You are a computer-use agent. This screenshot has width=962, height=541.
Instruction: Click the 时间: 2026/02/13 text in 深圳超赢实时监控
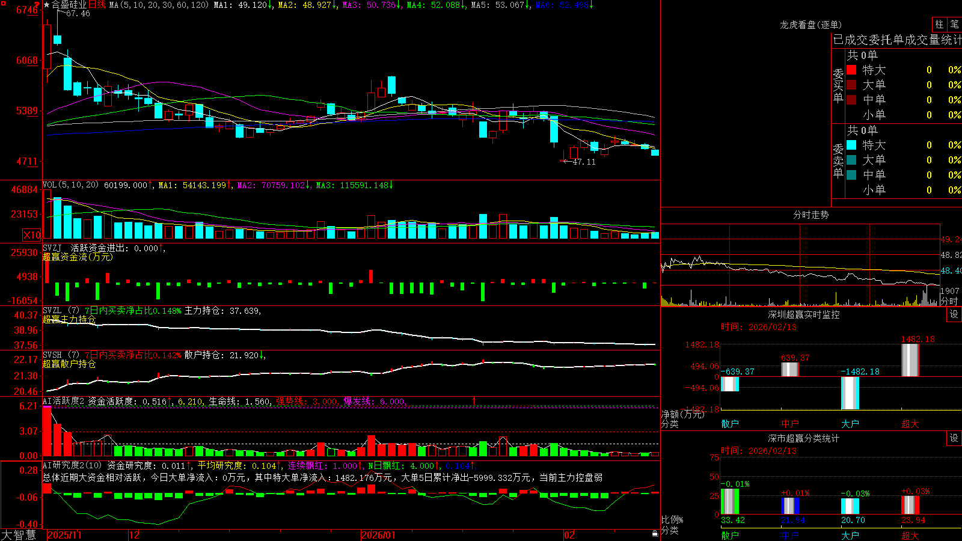pos(759,327)
